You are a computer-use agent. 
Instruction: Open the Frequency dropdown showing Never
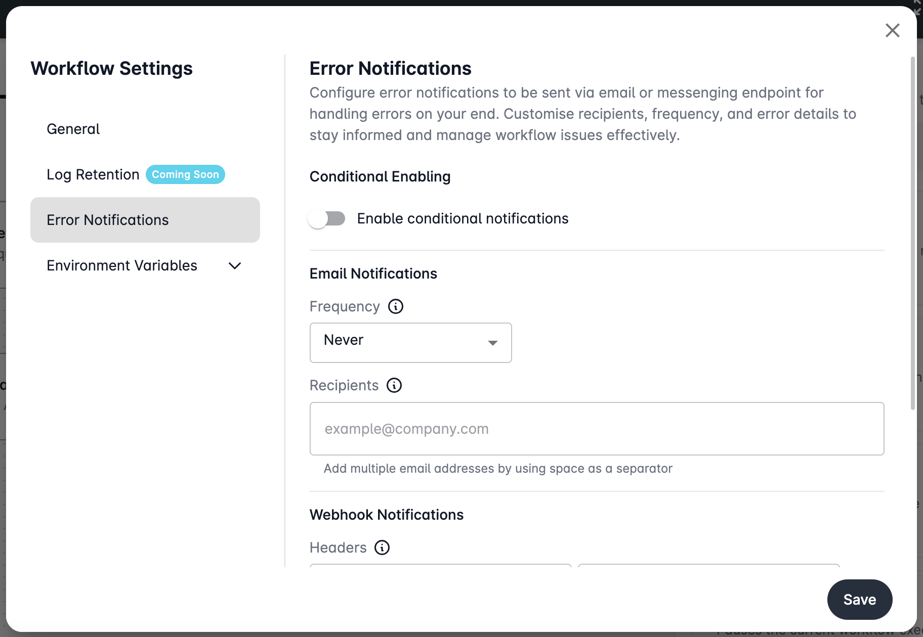(410, 342)
